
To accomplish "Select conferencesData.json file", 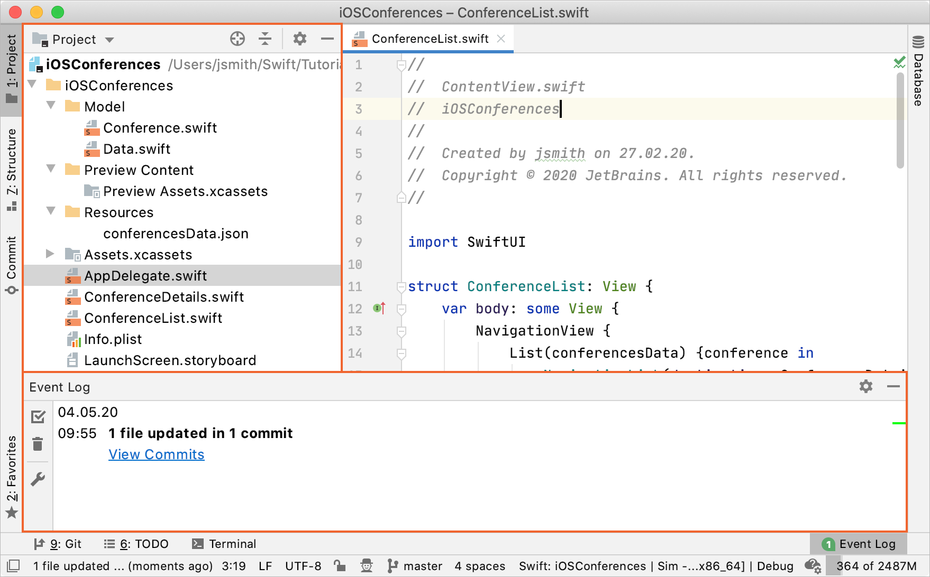I will [176, 234].
